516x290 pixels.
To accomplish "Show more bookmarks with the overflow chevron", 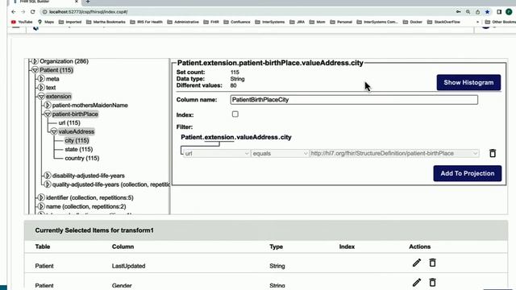I will (x=477, y=22).
